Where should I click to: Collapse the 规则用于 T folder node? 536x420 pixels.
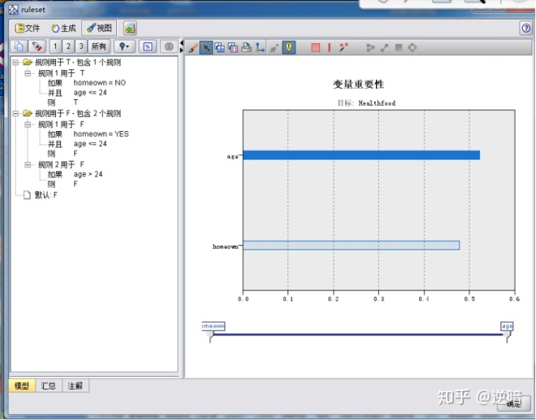[x=16, y=63]
